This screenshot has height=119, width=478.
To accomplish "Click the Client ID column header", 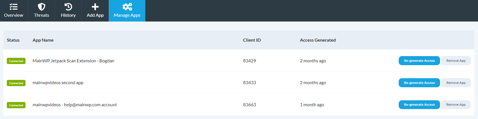I will (x=252, y=40).
